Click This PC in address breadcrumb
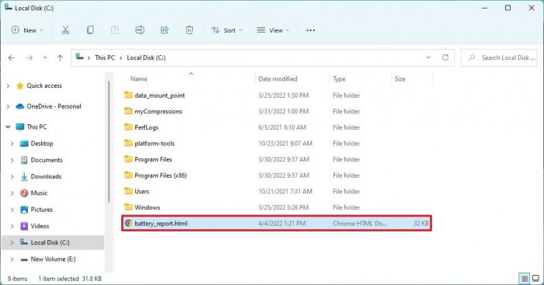This screenshot has height=285, width=544. click(x=105, y=57)
